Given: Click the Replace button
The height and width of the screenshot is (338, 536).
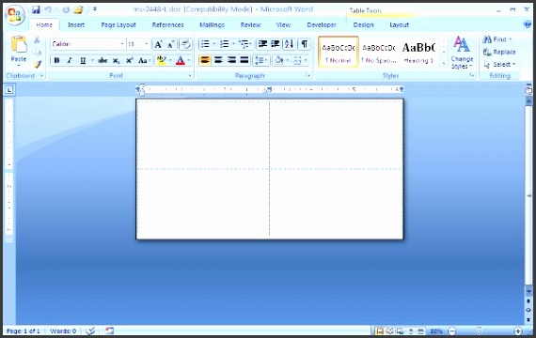Looking at the screenshot, I should (x=499, y=52).
